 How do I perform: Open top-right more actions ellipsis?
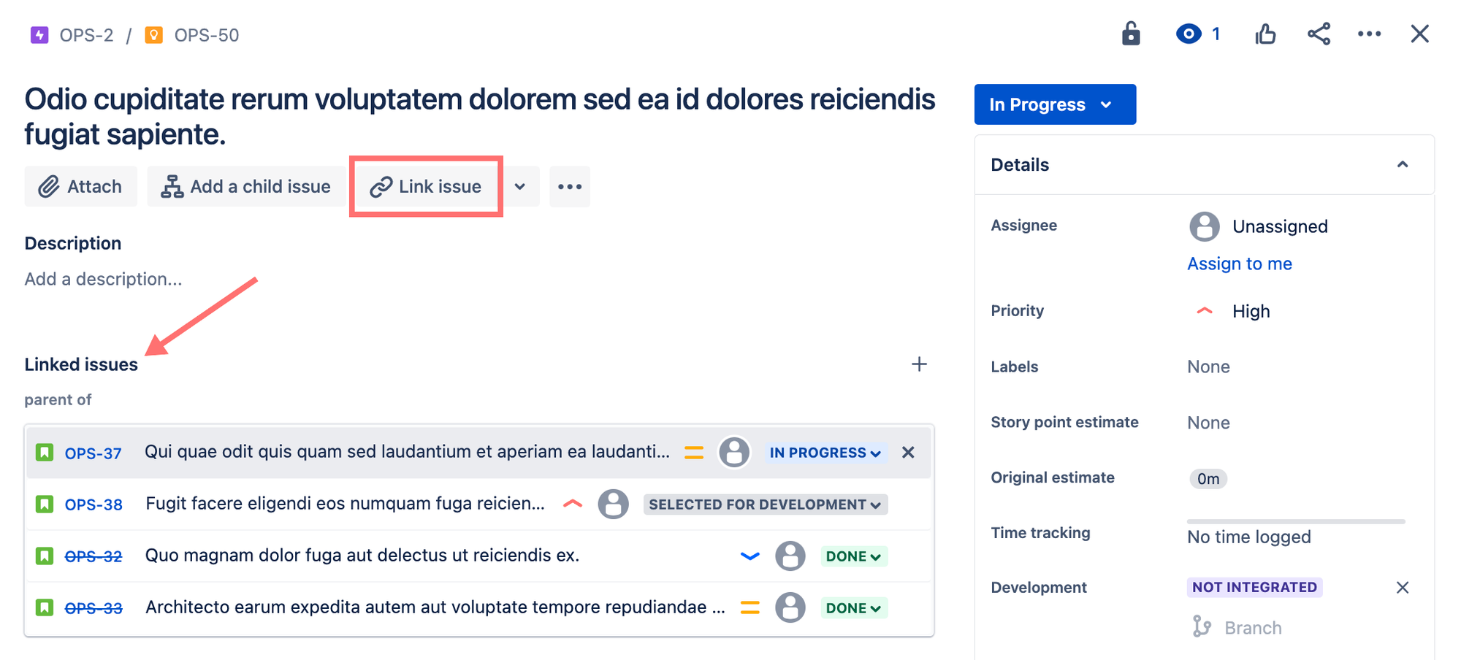tap(1369, 34)
